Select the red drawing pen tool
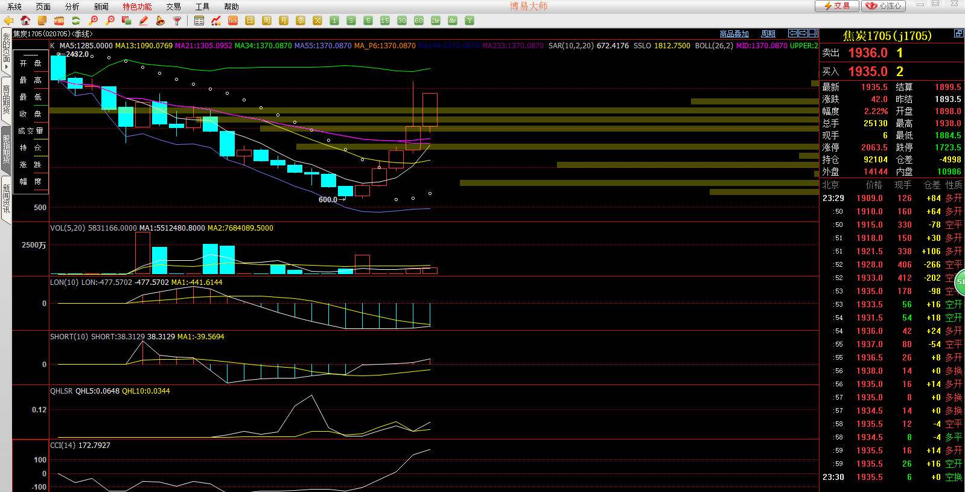 (144, 21)
